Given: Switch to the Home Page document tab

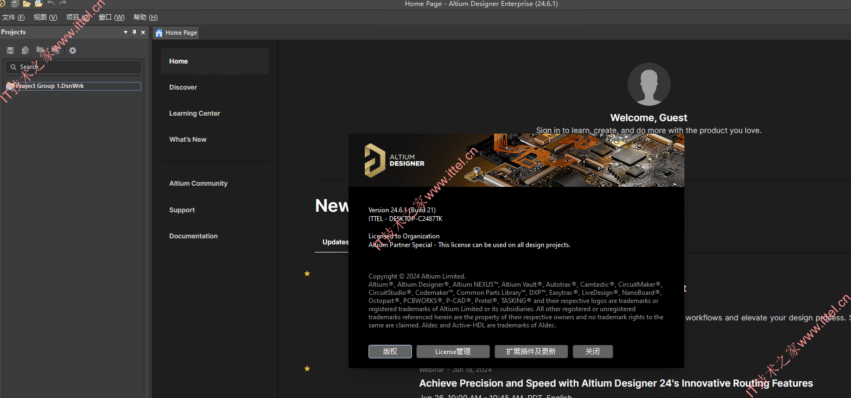Looking at the screenshot, I should coord(176,33).
